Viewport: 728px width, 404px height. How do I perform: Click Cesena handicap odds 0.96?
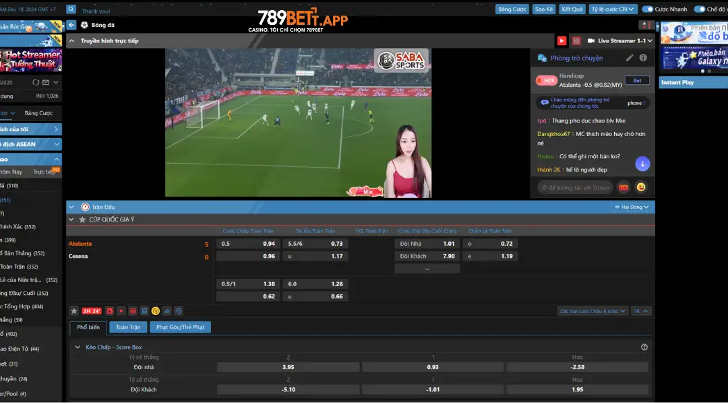(x=248, y=256)
